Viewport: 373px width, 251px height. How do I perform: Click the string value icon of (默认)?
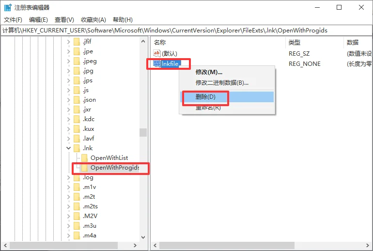157,53
